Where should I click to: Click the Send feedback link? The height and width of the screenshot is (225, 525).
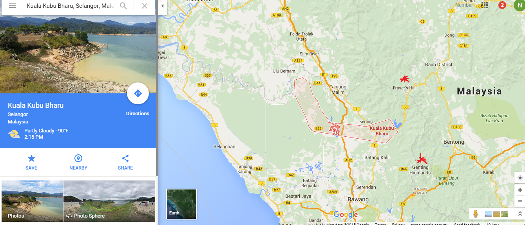pyautogui.click(x=467, y=224)
